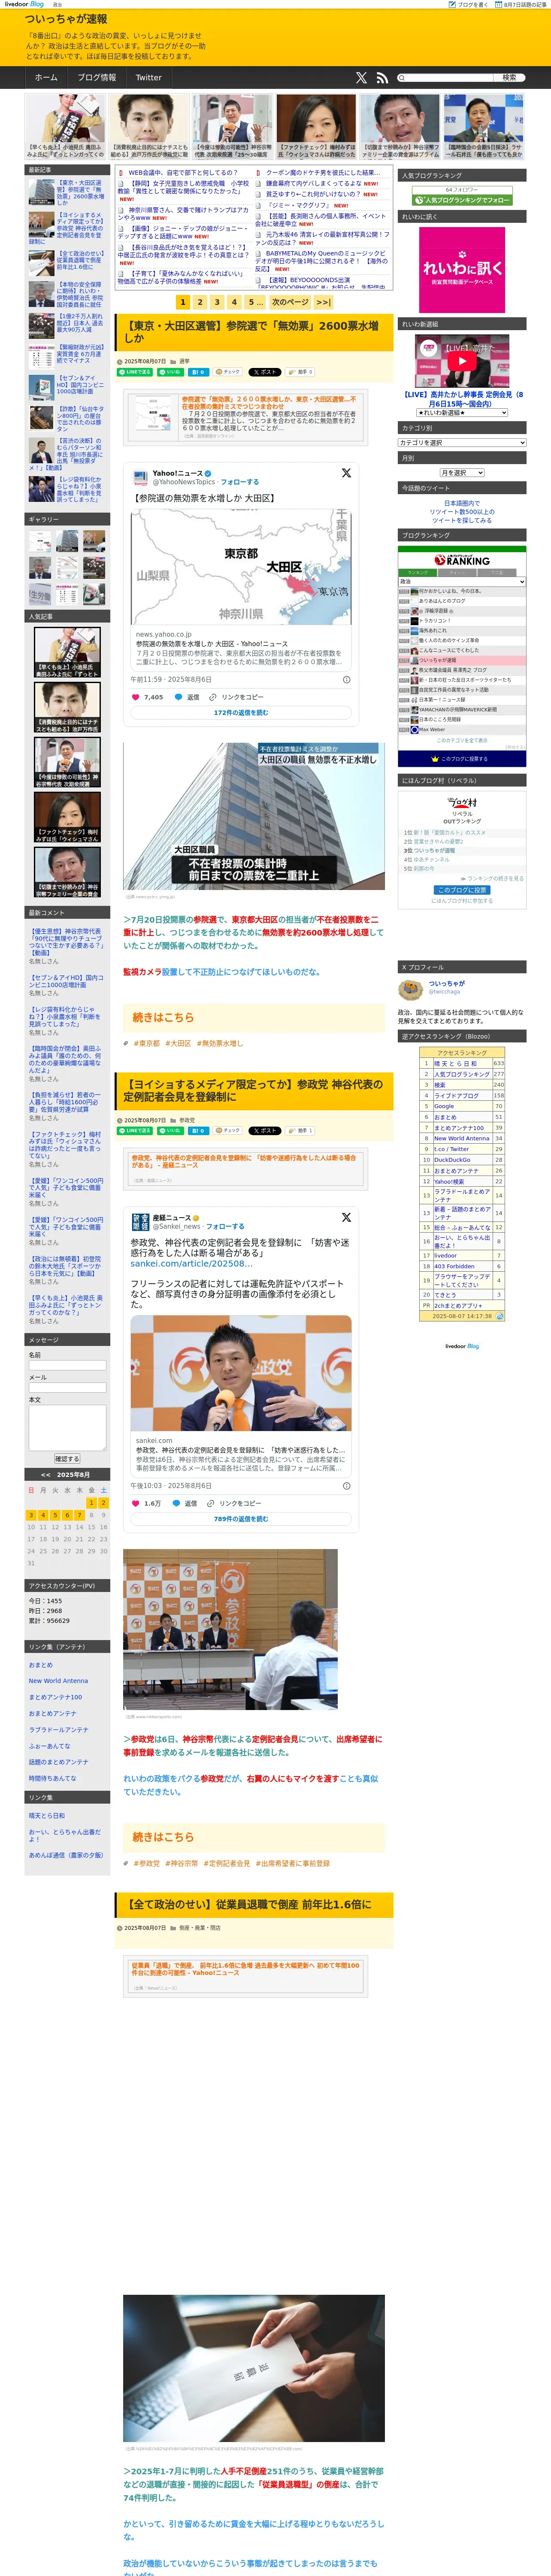
Task: Play the 【LIVE】高井たかし YouTube video
Action: point(462,360)
